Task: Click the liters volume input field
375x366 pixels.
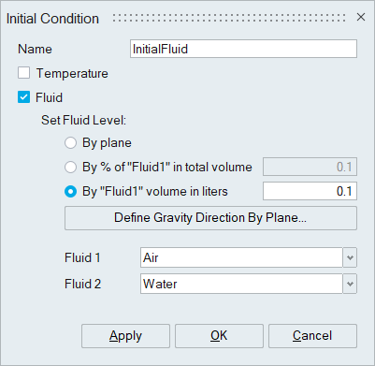Action: click(x=310, y=191)
